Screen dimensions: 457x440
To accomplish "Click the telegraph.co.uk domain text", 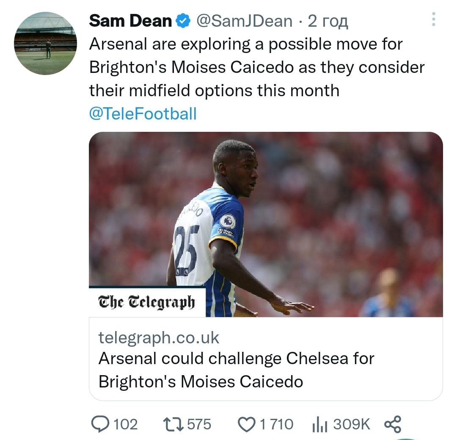I will 159,337.
